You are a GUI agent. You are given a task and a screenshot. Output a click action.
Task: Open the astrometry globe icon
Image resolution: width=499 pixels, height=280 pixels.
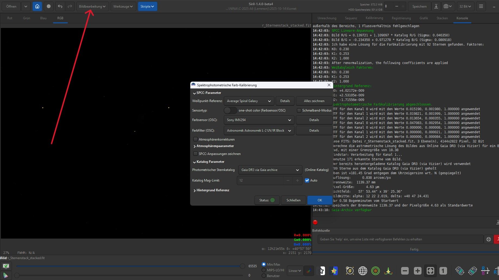(362, 271)
